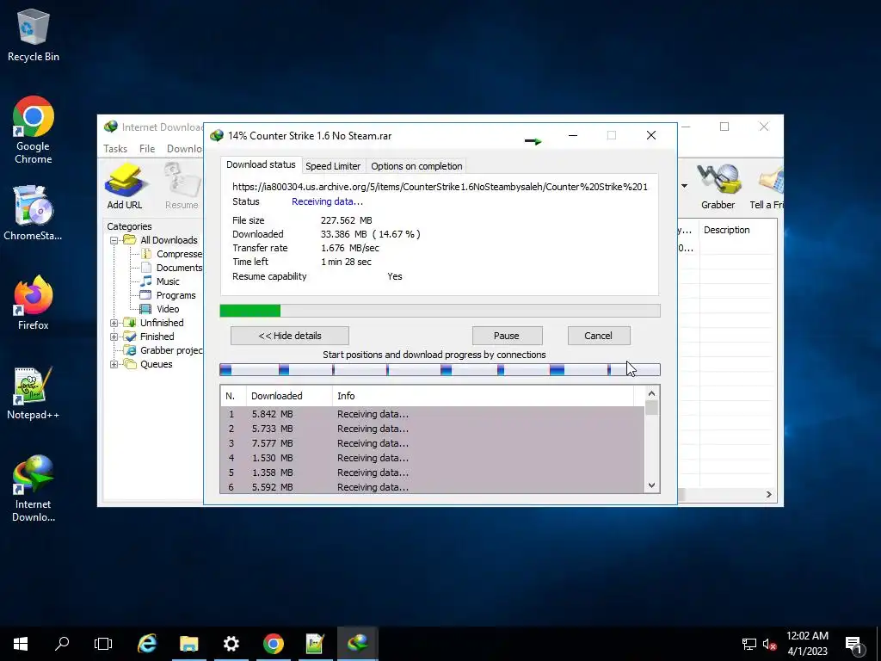Select connection row 5 with 1.358 MB
Screen dimensions: 881x661
pyautogui.click(x=432, y=473)
